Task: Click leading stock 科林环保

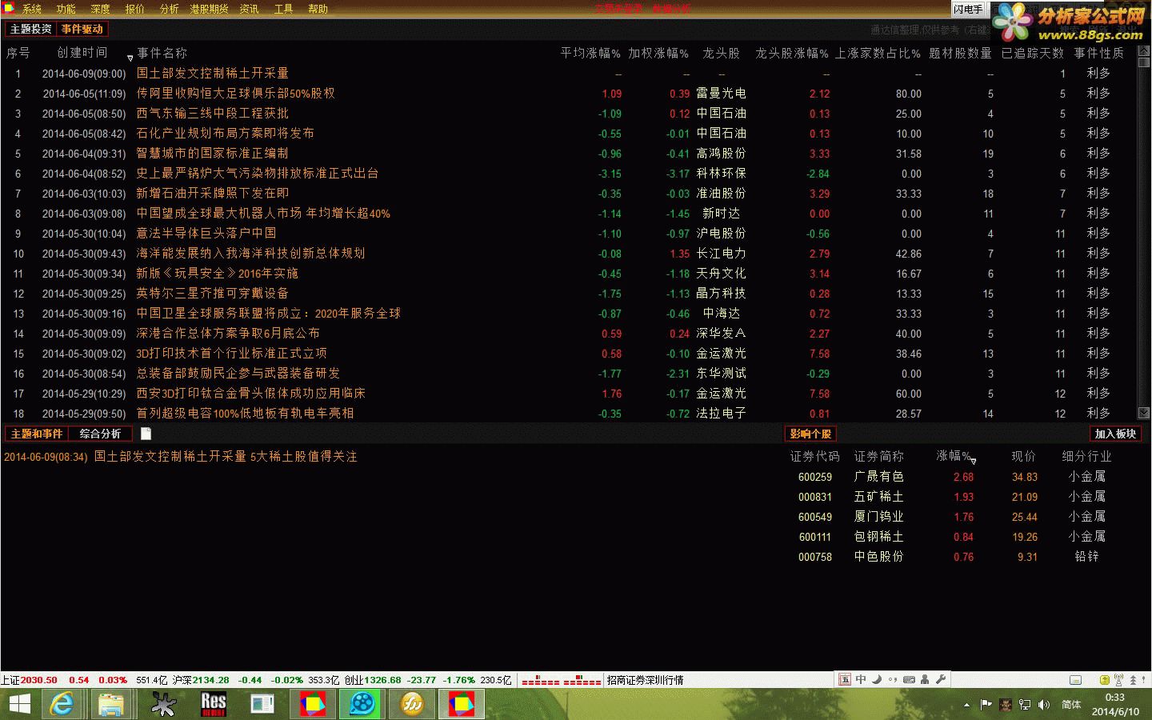Action: point(721,173)
